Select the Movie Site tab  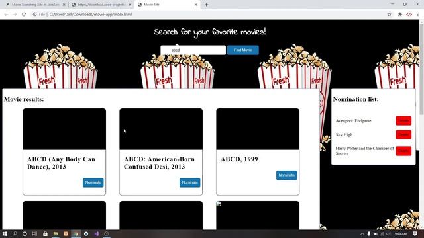168,5
